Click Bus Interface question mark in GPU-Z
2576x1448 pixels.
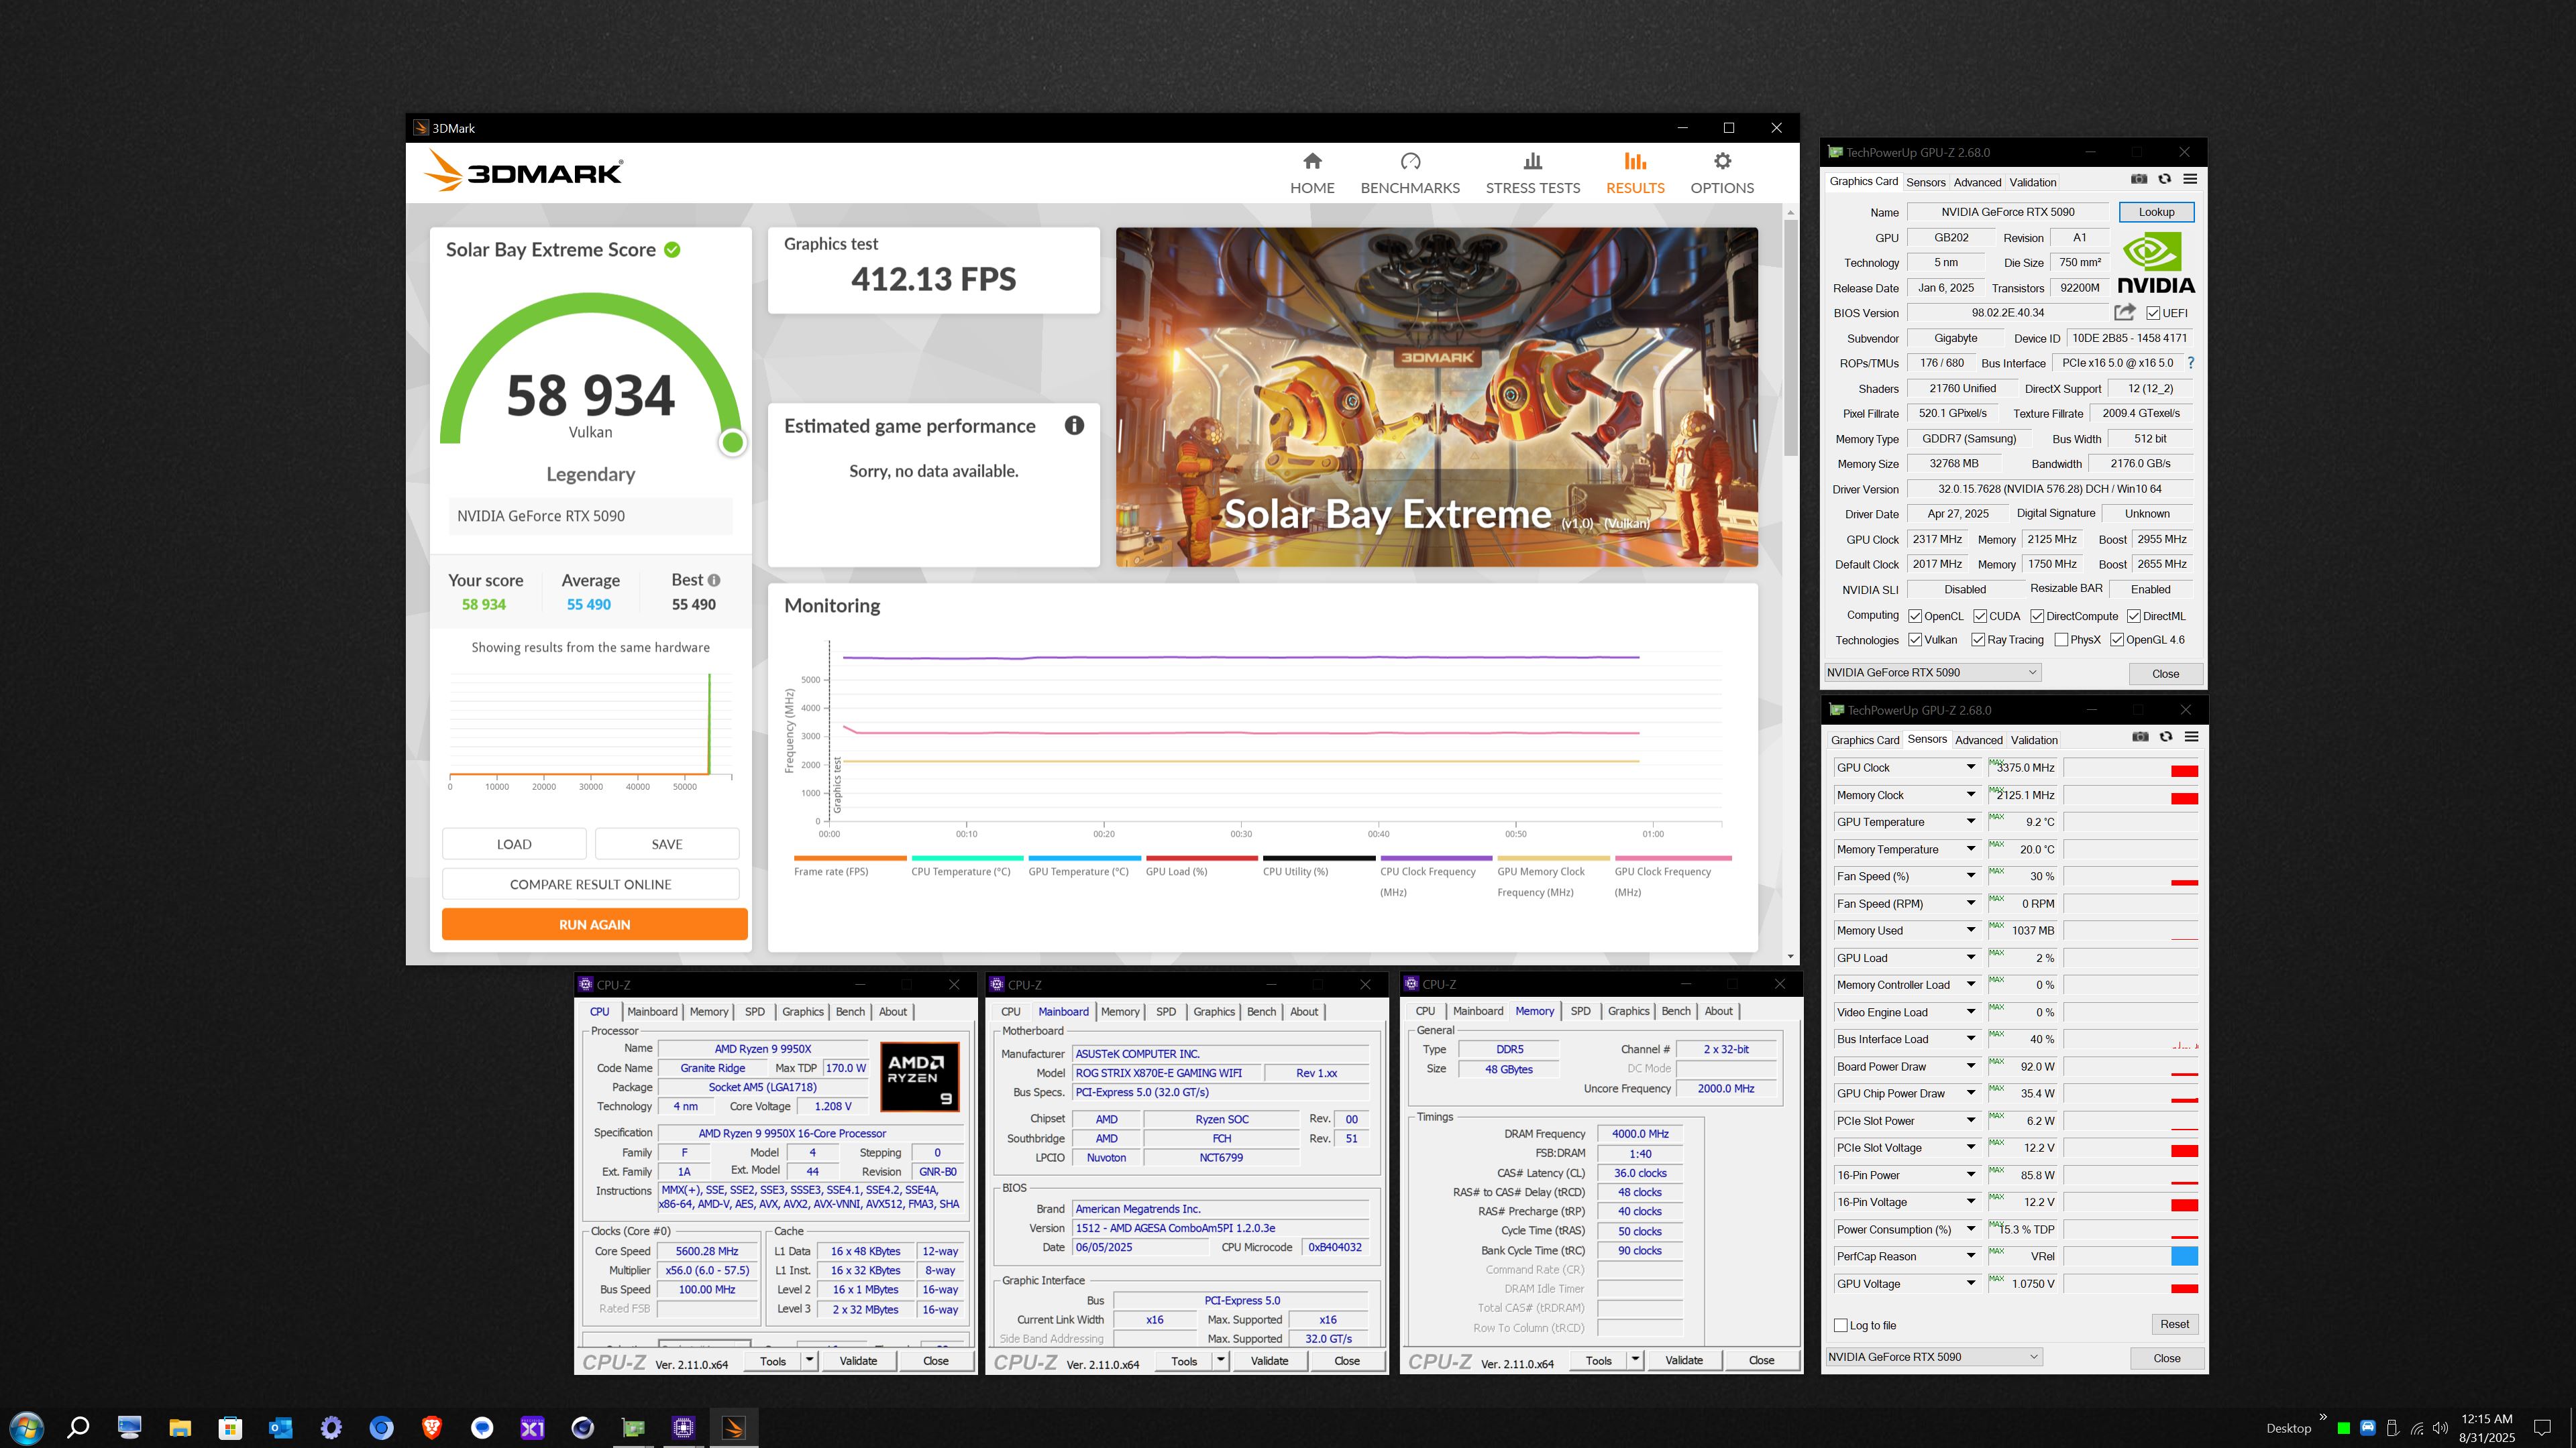click(x=2191, y=363)
